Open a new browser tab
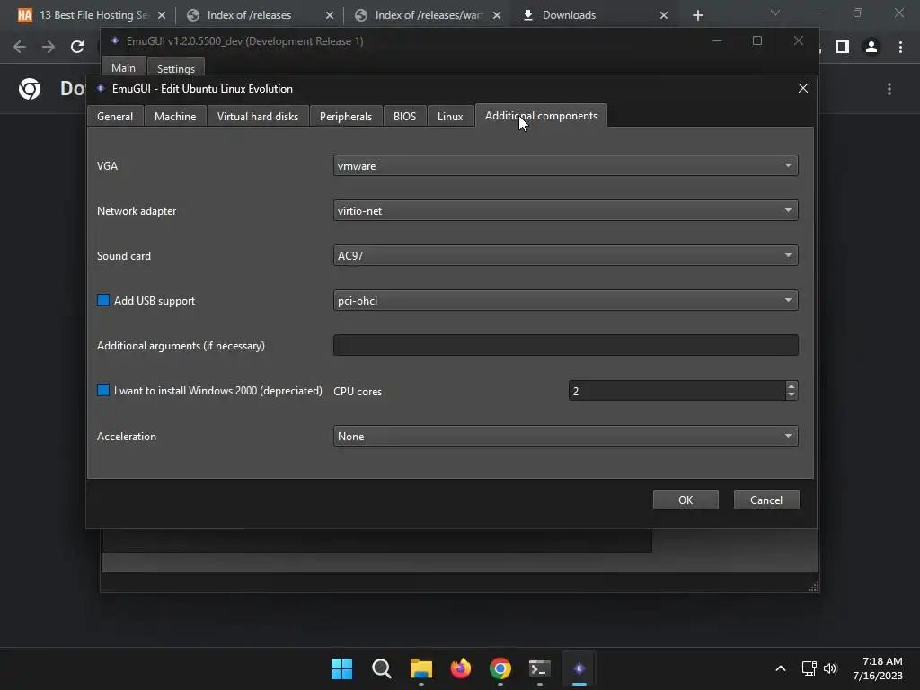The image size is (920, 690). click(697, 15)
